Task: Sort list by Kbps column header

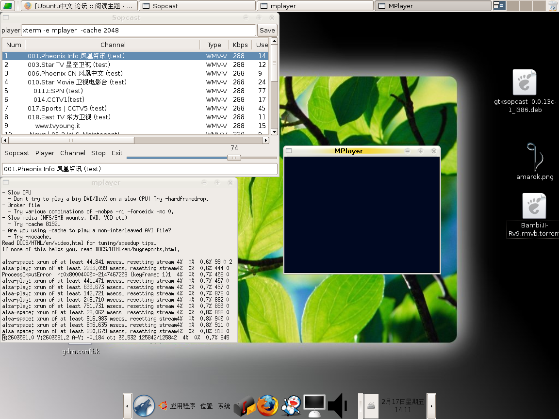Action: tap(240, 45)
